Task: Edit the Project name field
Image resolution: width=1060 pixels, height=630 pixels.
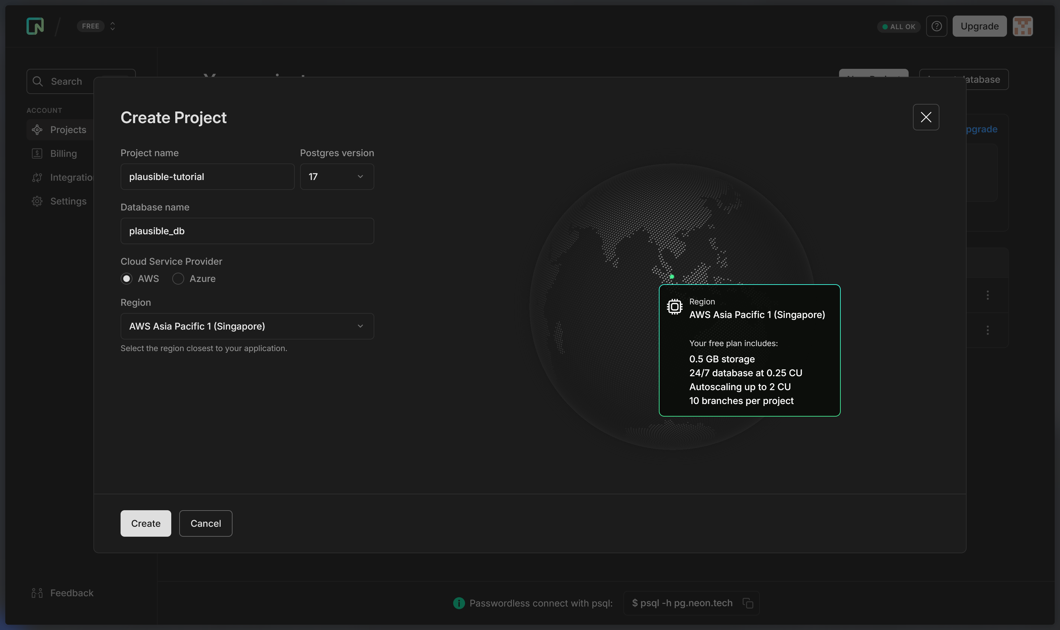Action: [x=207, y=177]
